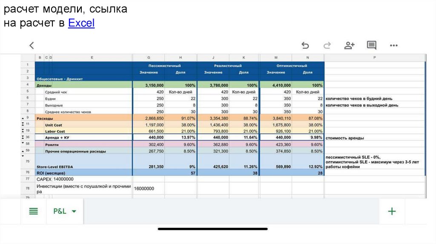Image resolution: width=436 pixels, height=244 pixels.
Task: Select ROI cell with value 28
Action: click(x=308, y=173)
